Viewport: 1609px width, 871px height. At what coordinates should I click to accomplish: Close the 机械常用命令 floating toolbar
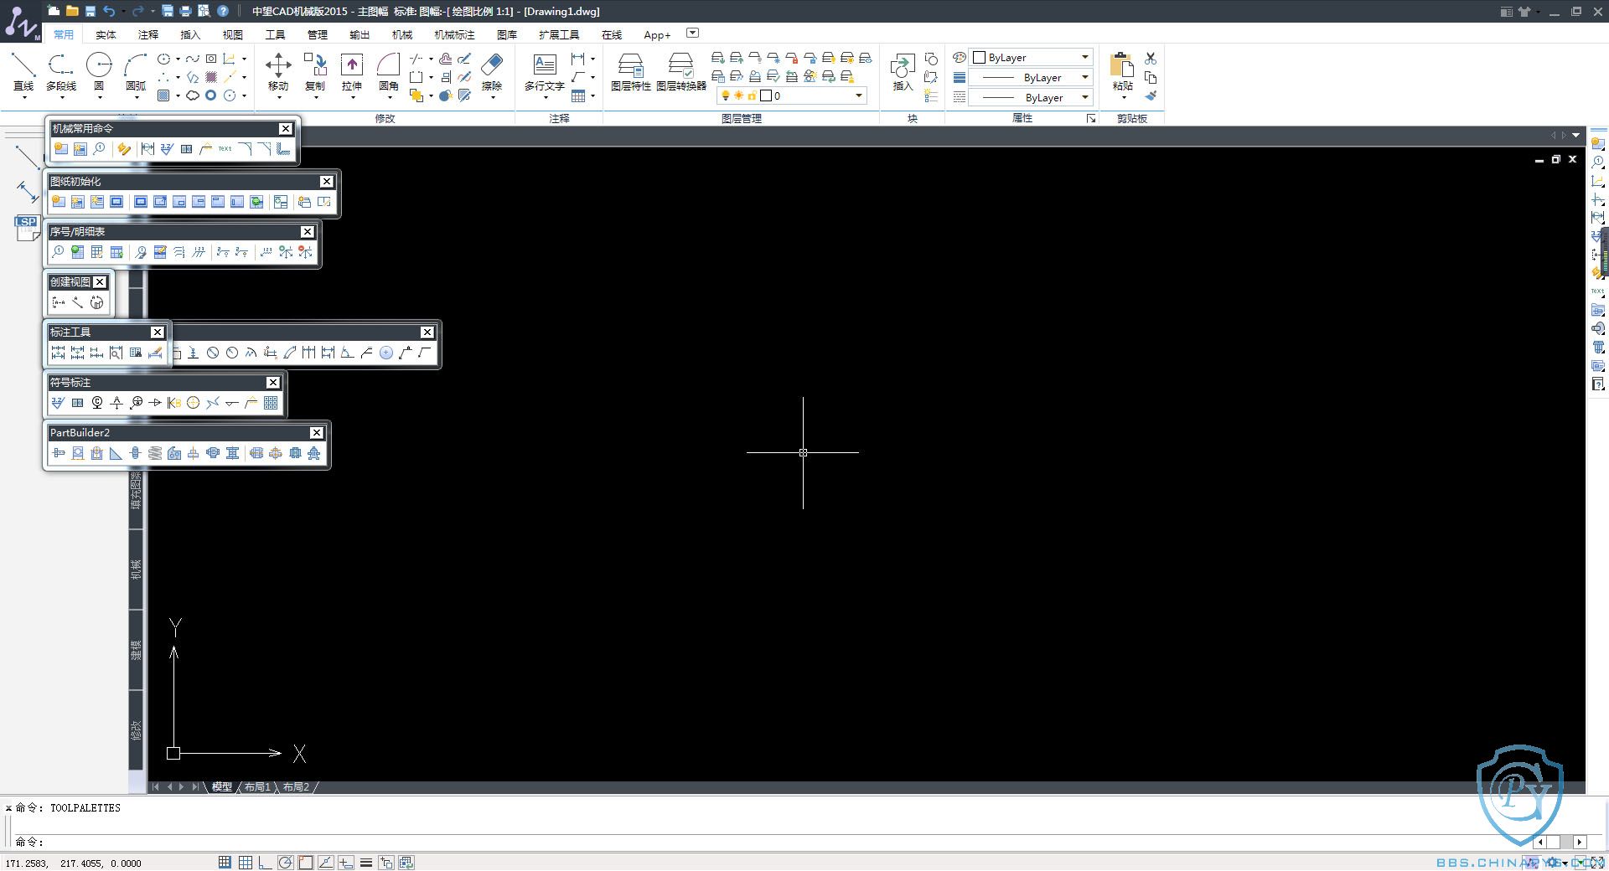pyautogui.click(x=286, y=128)
